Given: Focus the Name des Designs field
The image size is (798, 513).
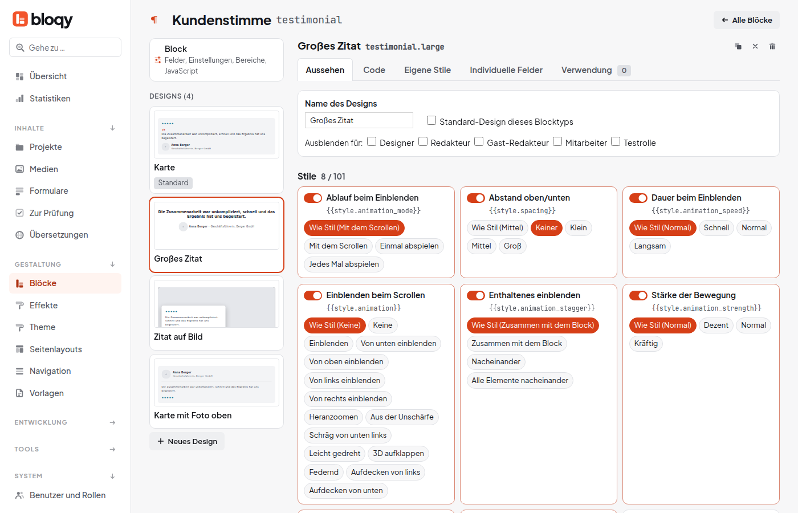Looking at the screenshot, I should click(359, 120).
